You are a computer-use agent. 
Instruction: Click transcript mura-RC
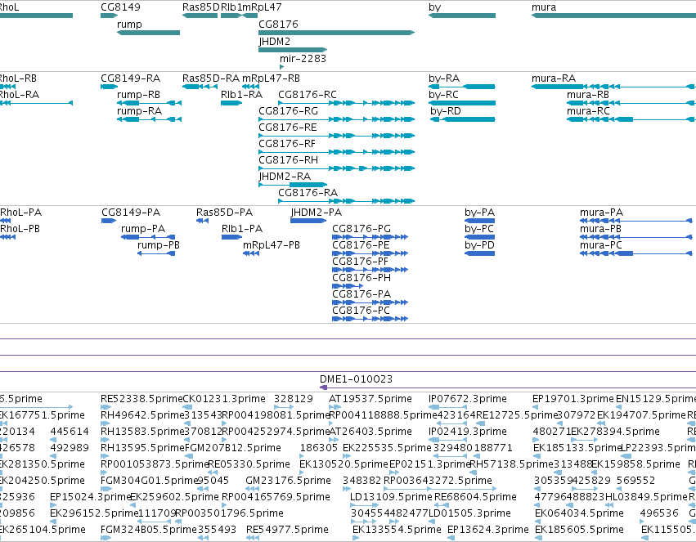point(631,119)
